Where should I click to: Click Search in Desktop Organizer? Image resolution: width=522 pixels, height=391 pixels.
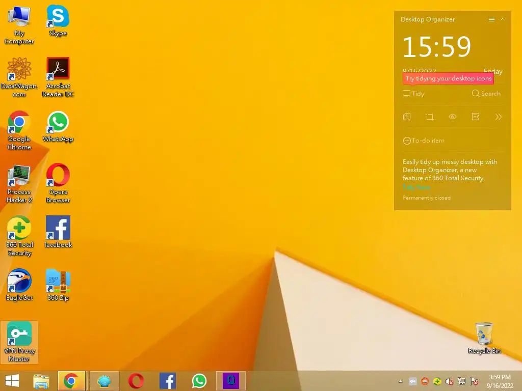coord(486,94)
